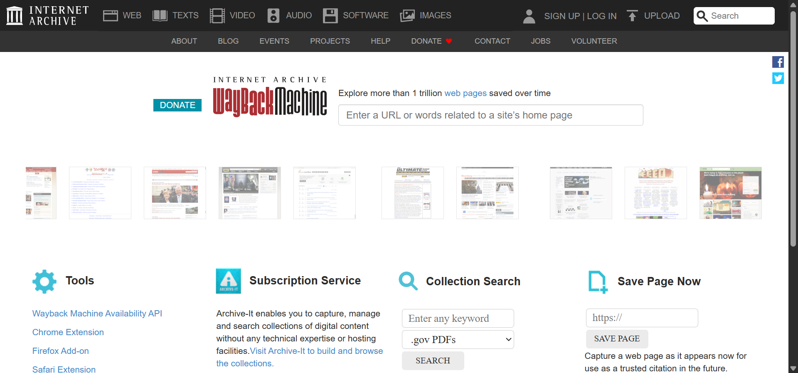Click the scrollbar down arrow
This screenshot has width=798, height=373.
pos(793,369)
